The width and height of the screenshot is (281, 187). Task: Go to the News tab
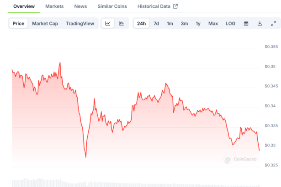pos(80,6)
